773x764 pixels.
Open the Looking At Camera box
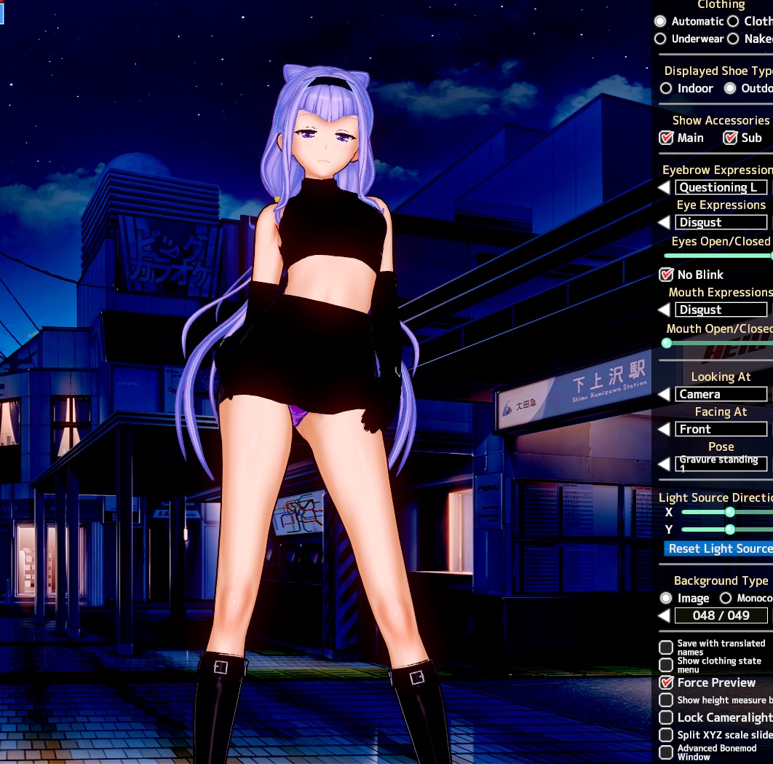(x=721, y=394)
